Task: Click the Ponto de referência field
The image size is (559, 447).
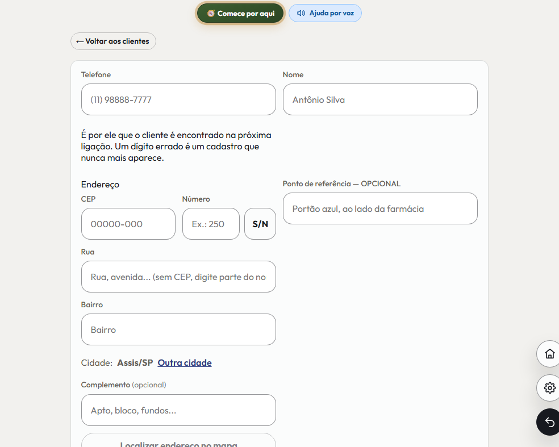Action: [x=380, y=208]
